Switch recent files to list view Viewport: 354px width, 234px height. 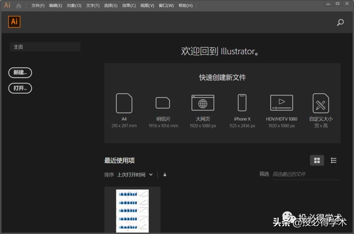point(334,160)
